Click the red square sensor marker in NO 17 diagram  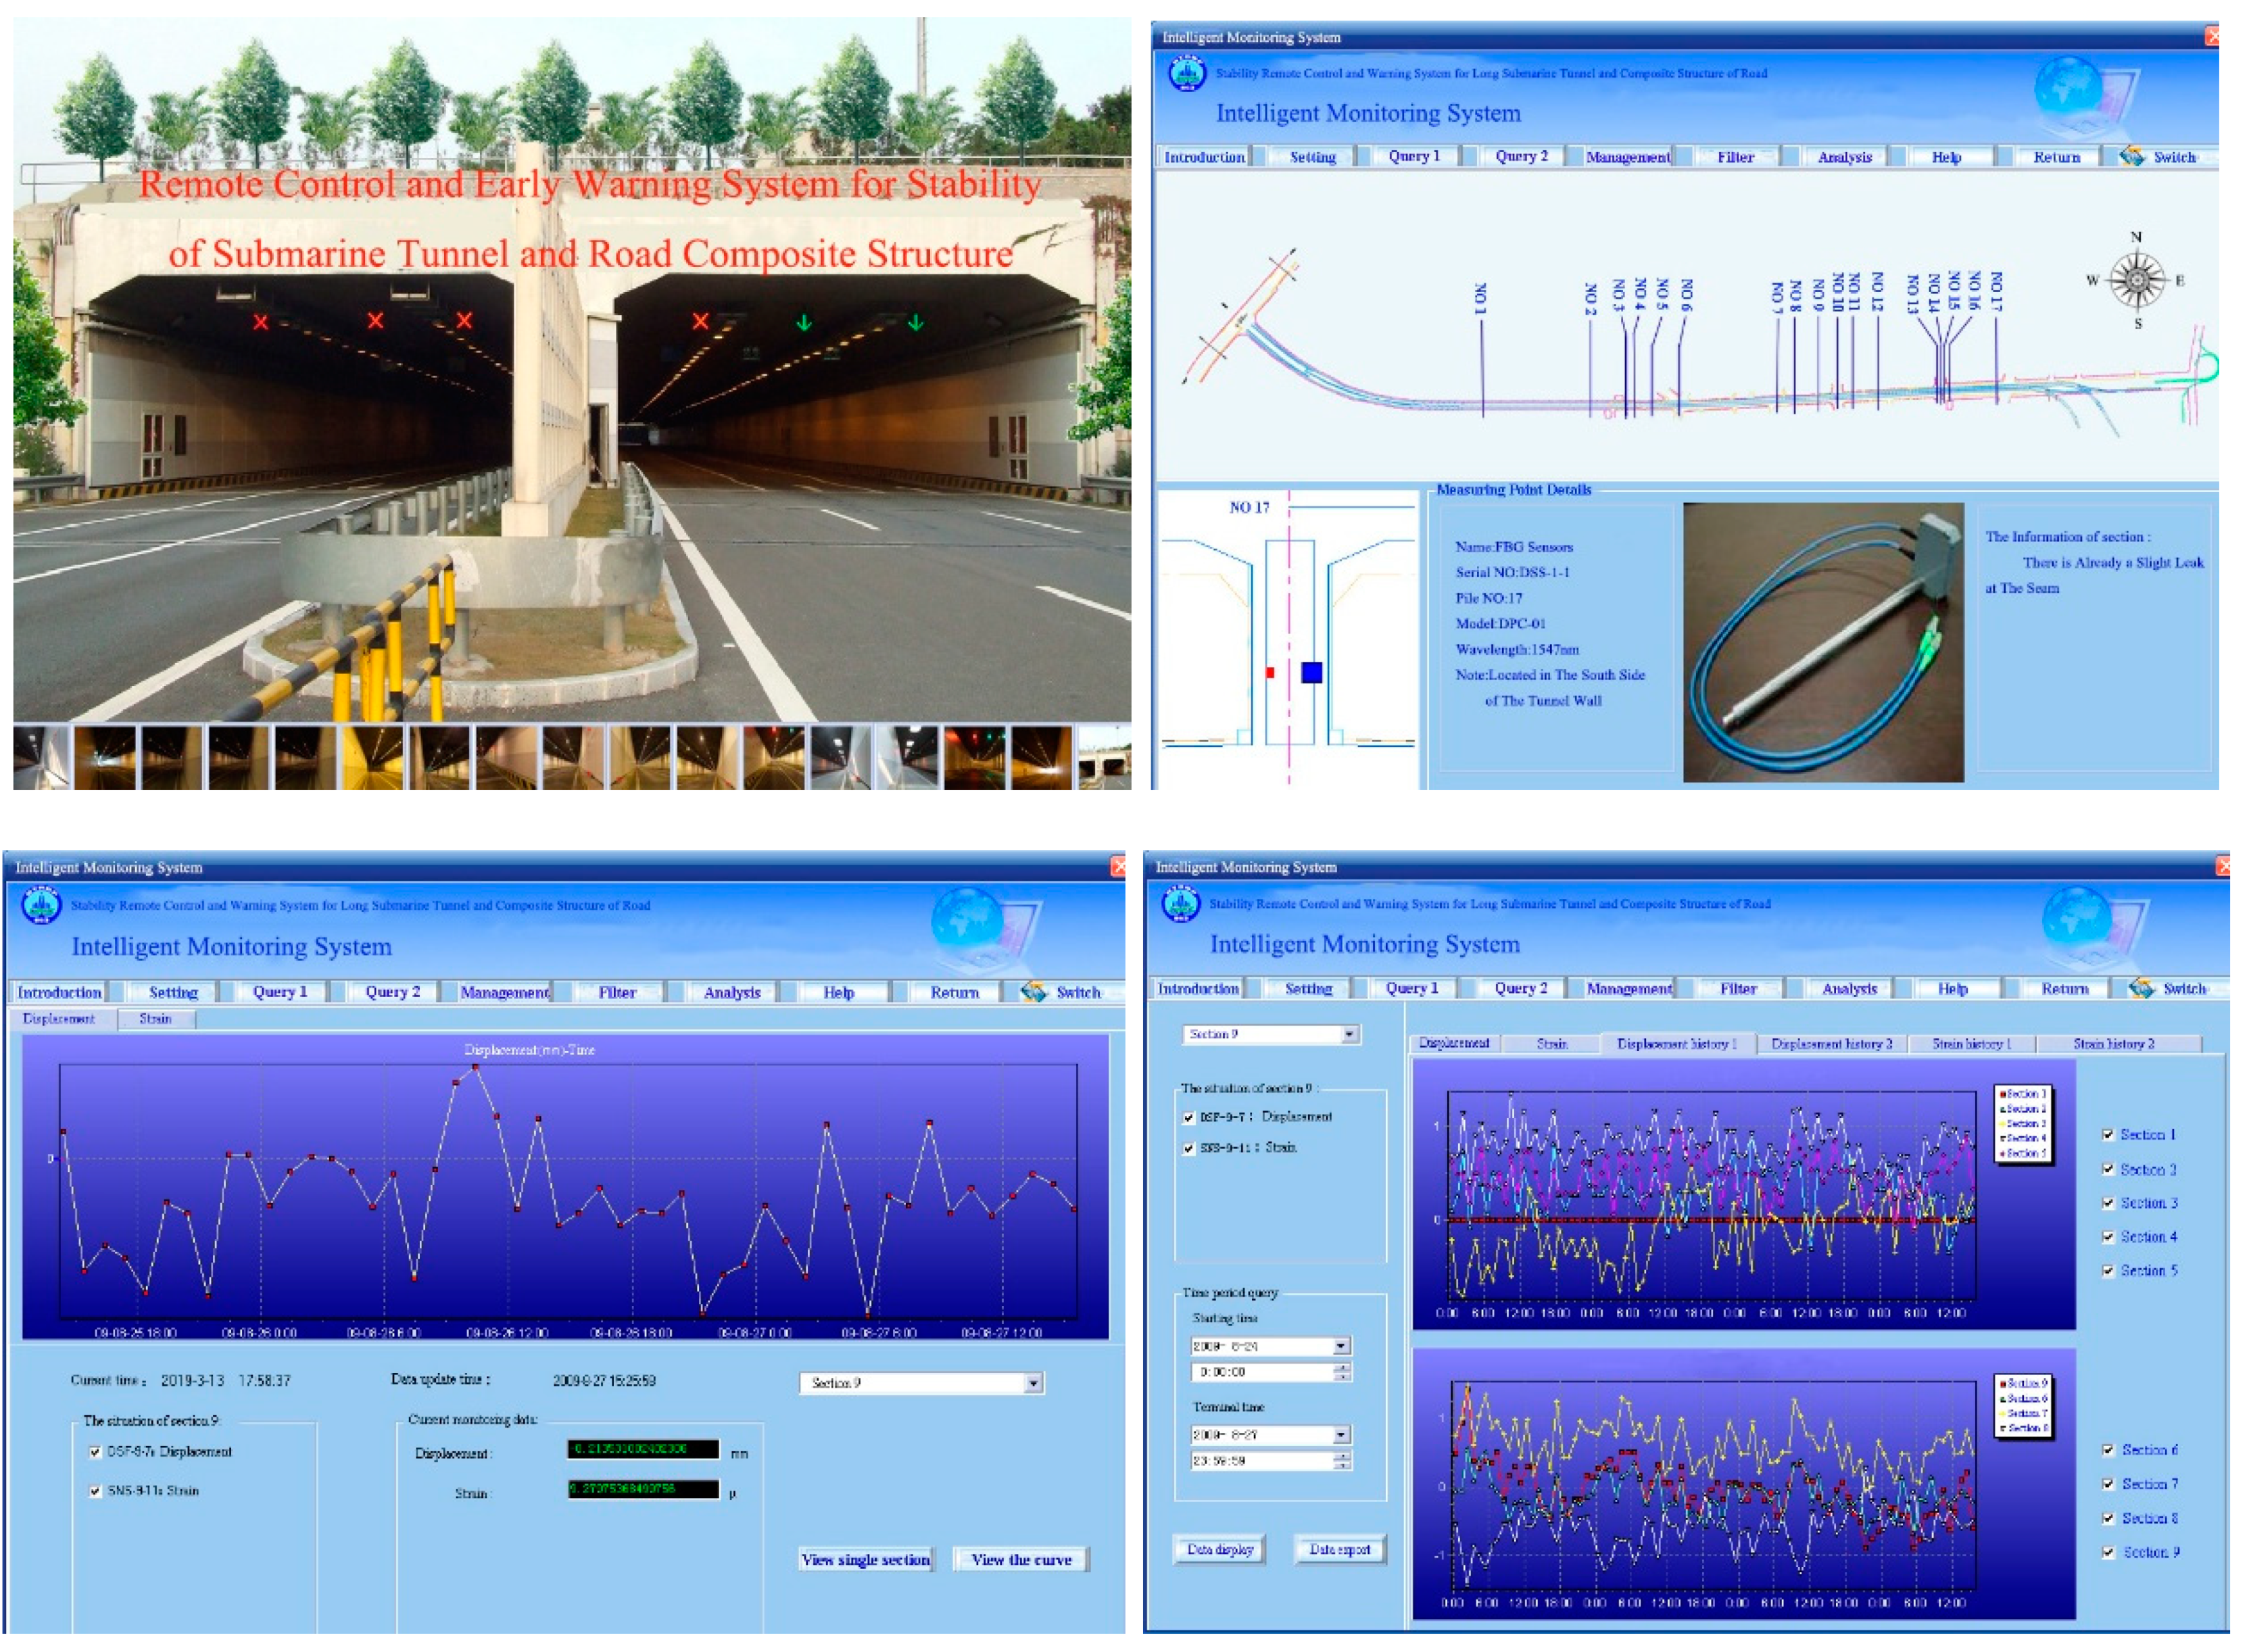click(1270, 672)
